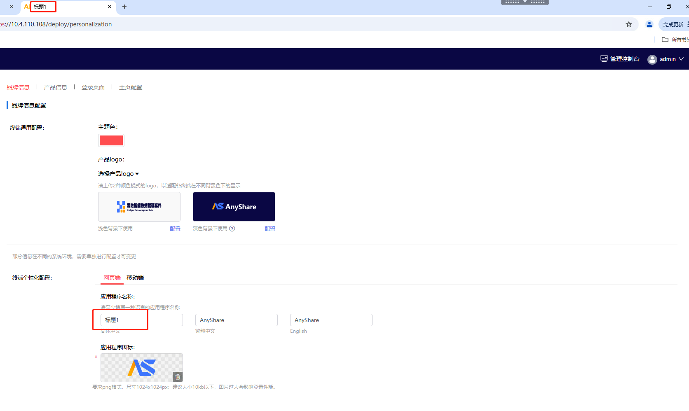Click the 应用程序图标 label
This screenshot has width=689, height=411.
(x=118, y=347)
